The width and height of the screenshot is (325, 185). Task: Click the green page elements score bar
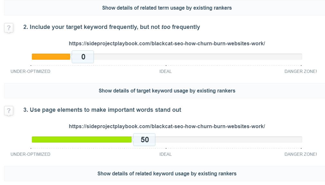pos(82,139)
